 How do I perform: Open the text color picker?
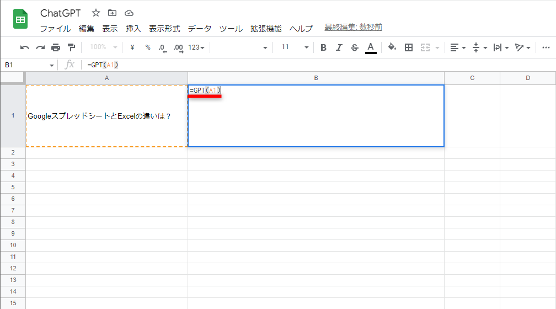(x=371, y=47)
